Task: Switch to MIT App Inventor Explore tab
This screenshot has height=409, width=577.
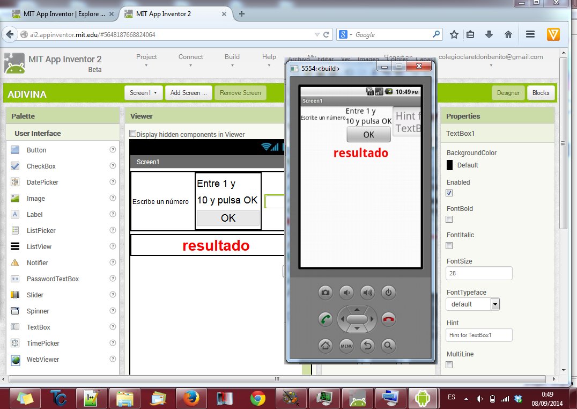Action: [x=64, y=14]
